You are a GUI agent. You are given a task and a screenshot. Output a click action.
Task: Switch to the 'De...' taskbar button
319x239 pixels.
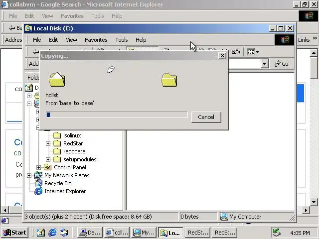point(90,233)
